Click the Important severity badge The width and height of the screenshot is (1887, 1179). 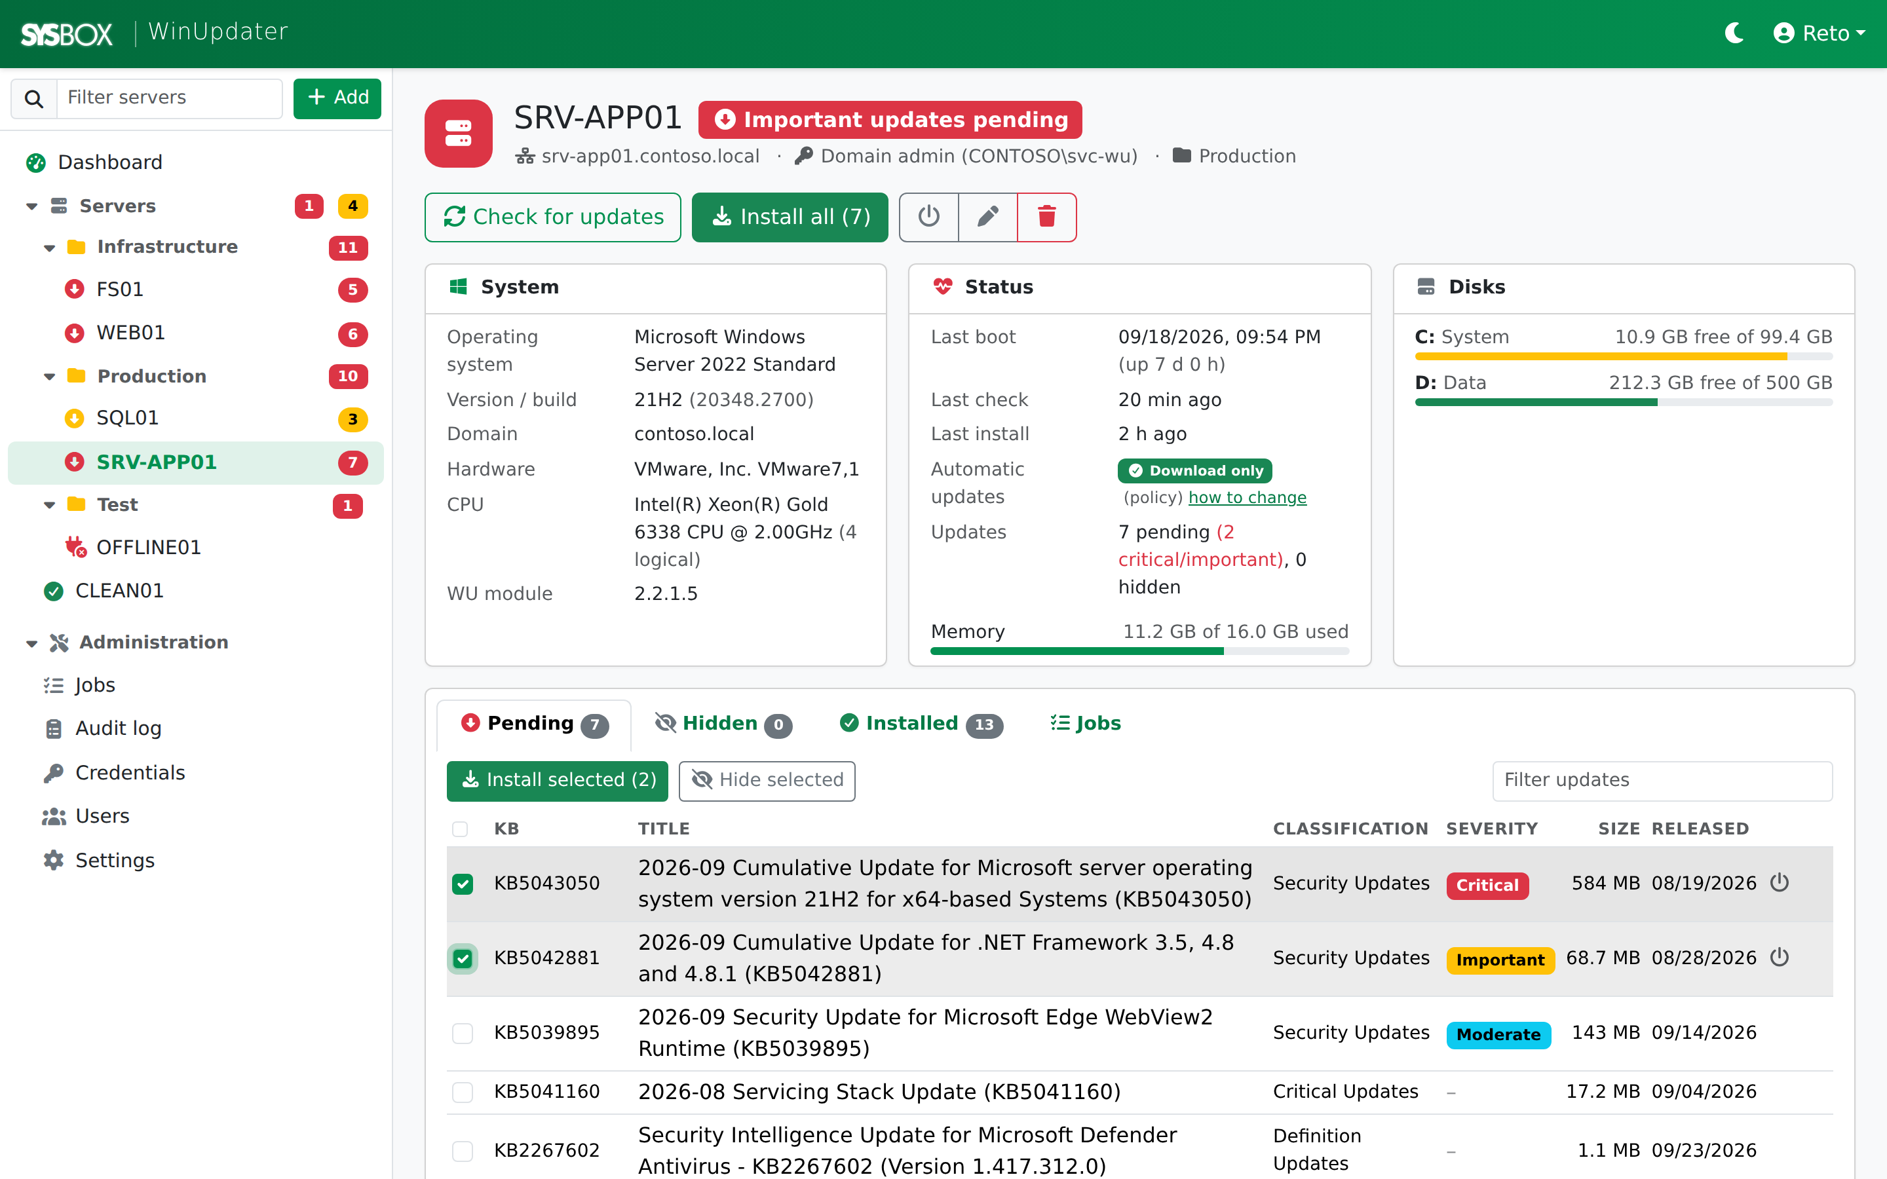[x=1500, y=961]
